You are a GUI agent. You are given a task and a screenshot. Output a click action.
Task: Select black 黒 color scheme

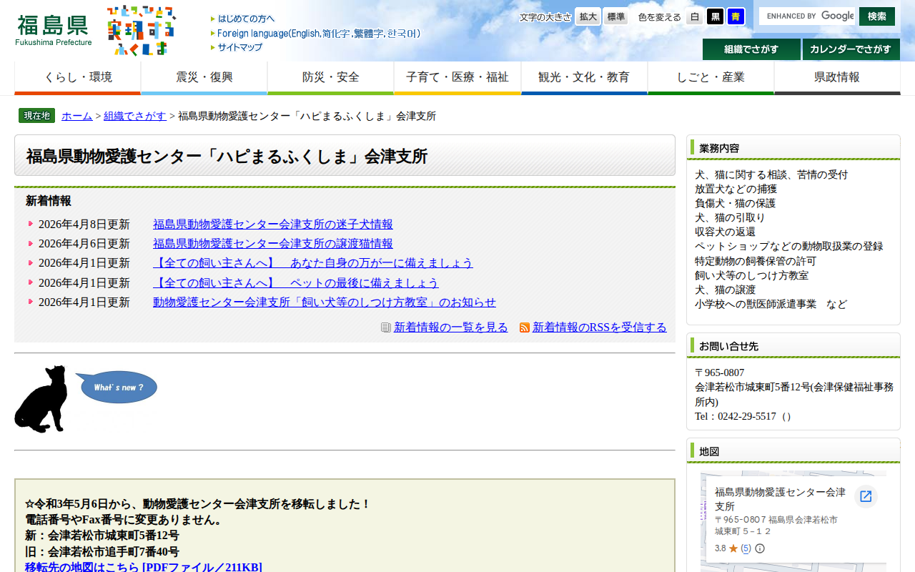tap(716, 16)
